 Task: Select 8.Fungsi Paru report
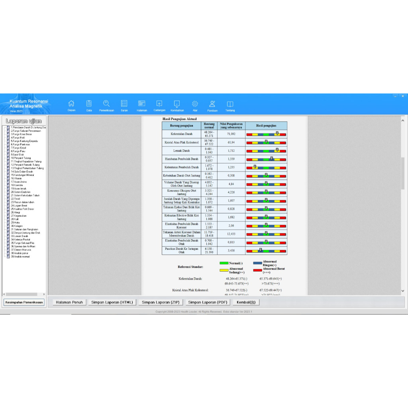click(x=18, y=151)
